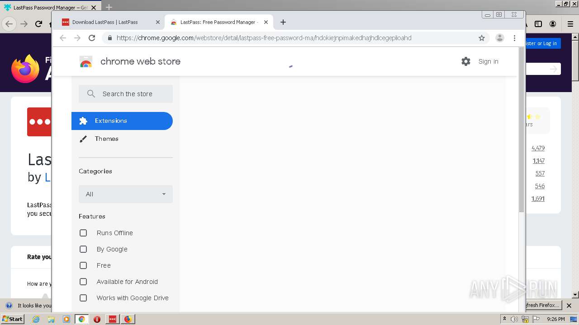Image resolution: width=579 pixels, height=325 pixels.
Task: Click the Firefox reload button
Action: coord(38,24)
